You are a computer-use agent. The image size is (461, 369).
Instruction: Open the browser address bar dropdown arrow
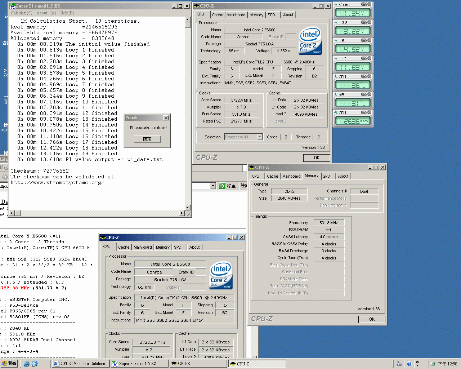pyautogui.click(x=213, y=186)
